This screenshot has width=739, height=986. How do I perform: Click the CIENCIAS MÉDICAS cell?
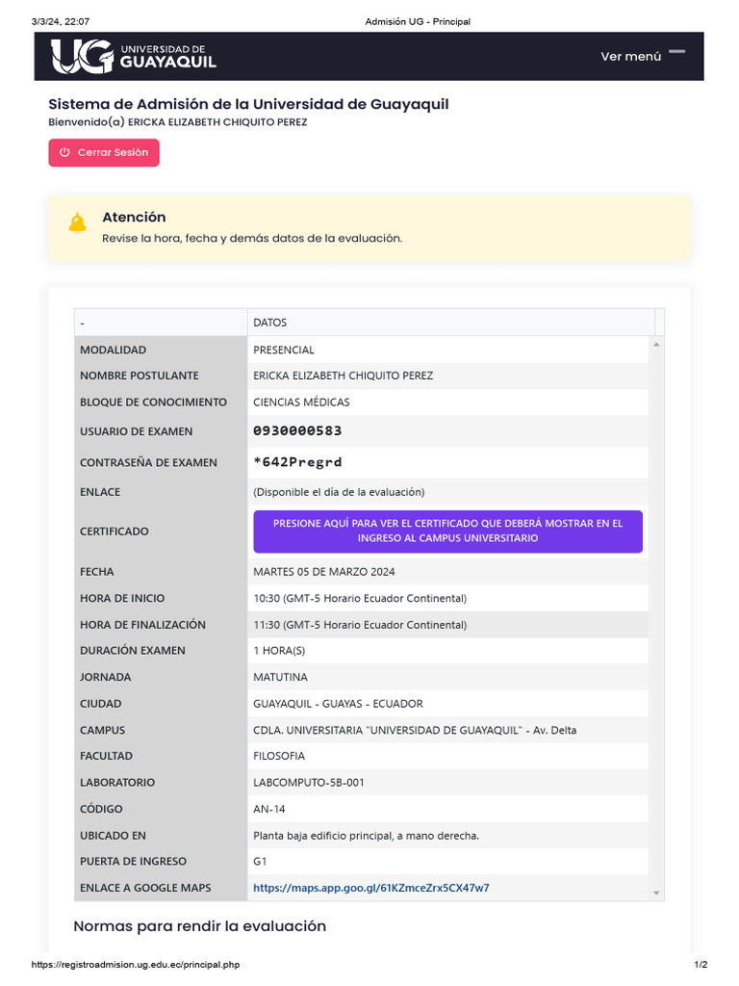pyautogui.click(x=301, y=402)
